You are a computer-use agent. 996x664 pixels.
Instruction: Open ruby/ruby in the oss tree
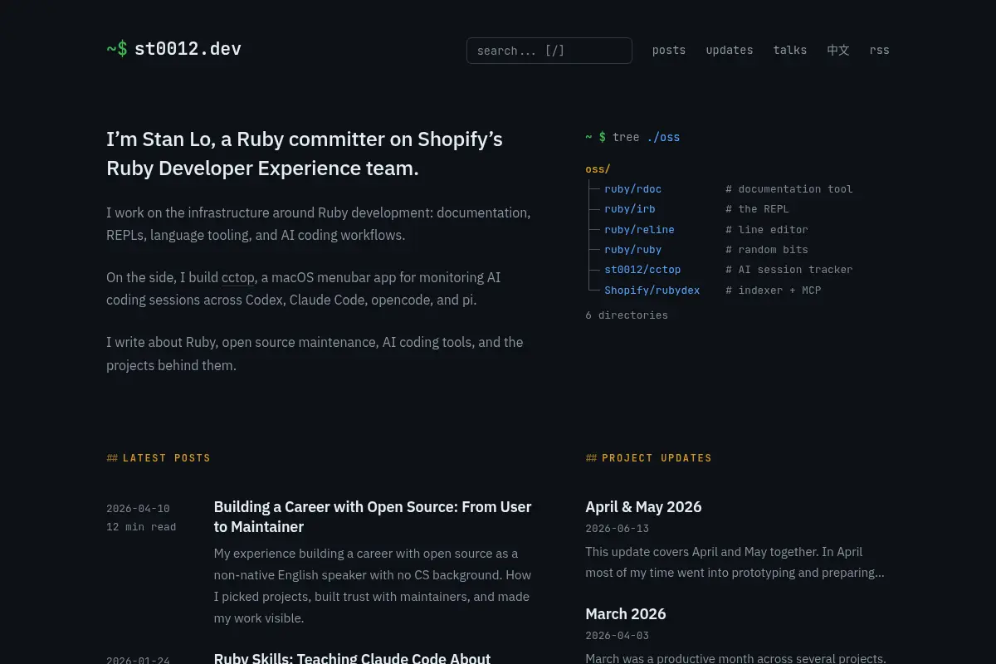pyautogui.click(x=633, y=250)
